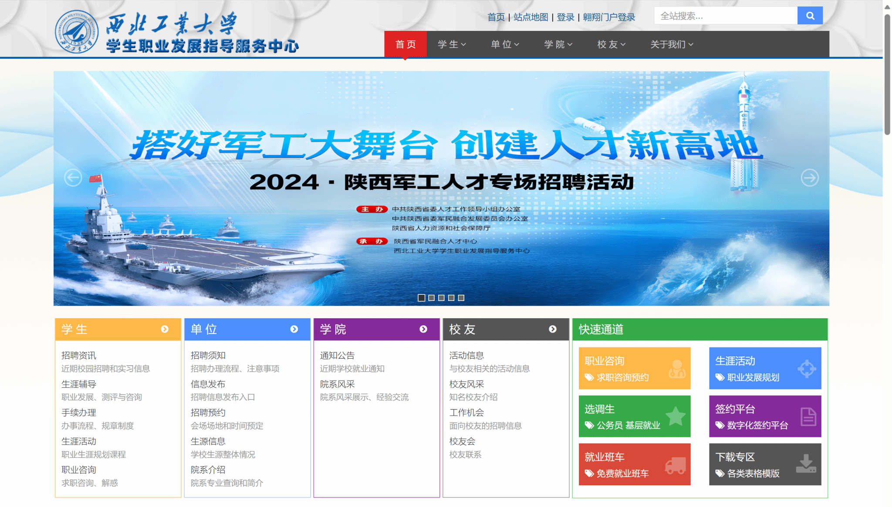Click the download icon on 下载专区 tile
Viewport: 892px width, 507px height.
point(806,464)
